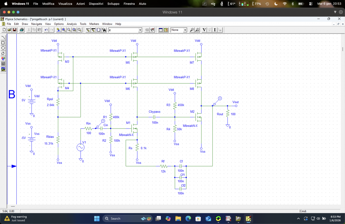Open the Markers menu

coord(94,24)
